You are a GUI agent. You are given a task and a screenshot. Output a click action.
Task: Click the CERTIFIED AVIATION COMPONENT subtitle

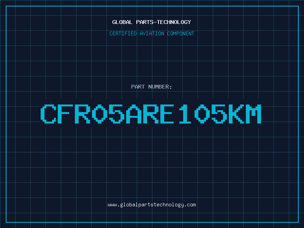152,33
